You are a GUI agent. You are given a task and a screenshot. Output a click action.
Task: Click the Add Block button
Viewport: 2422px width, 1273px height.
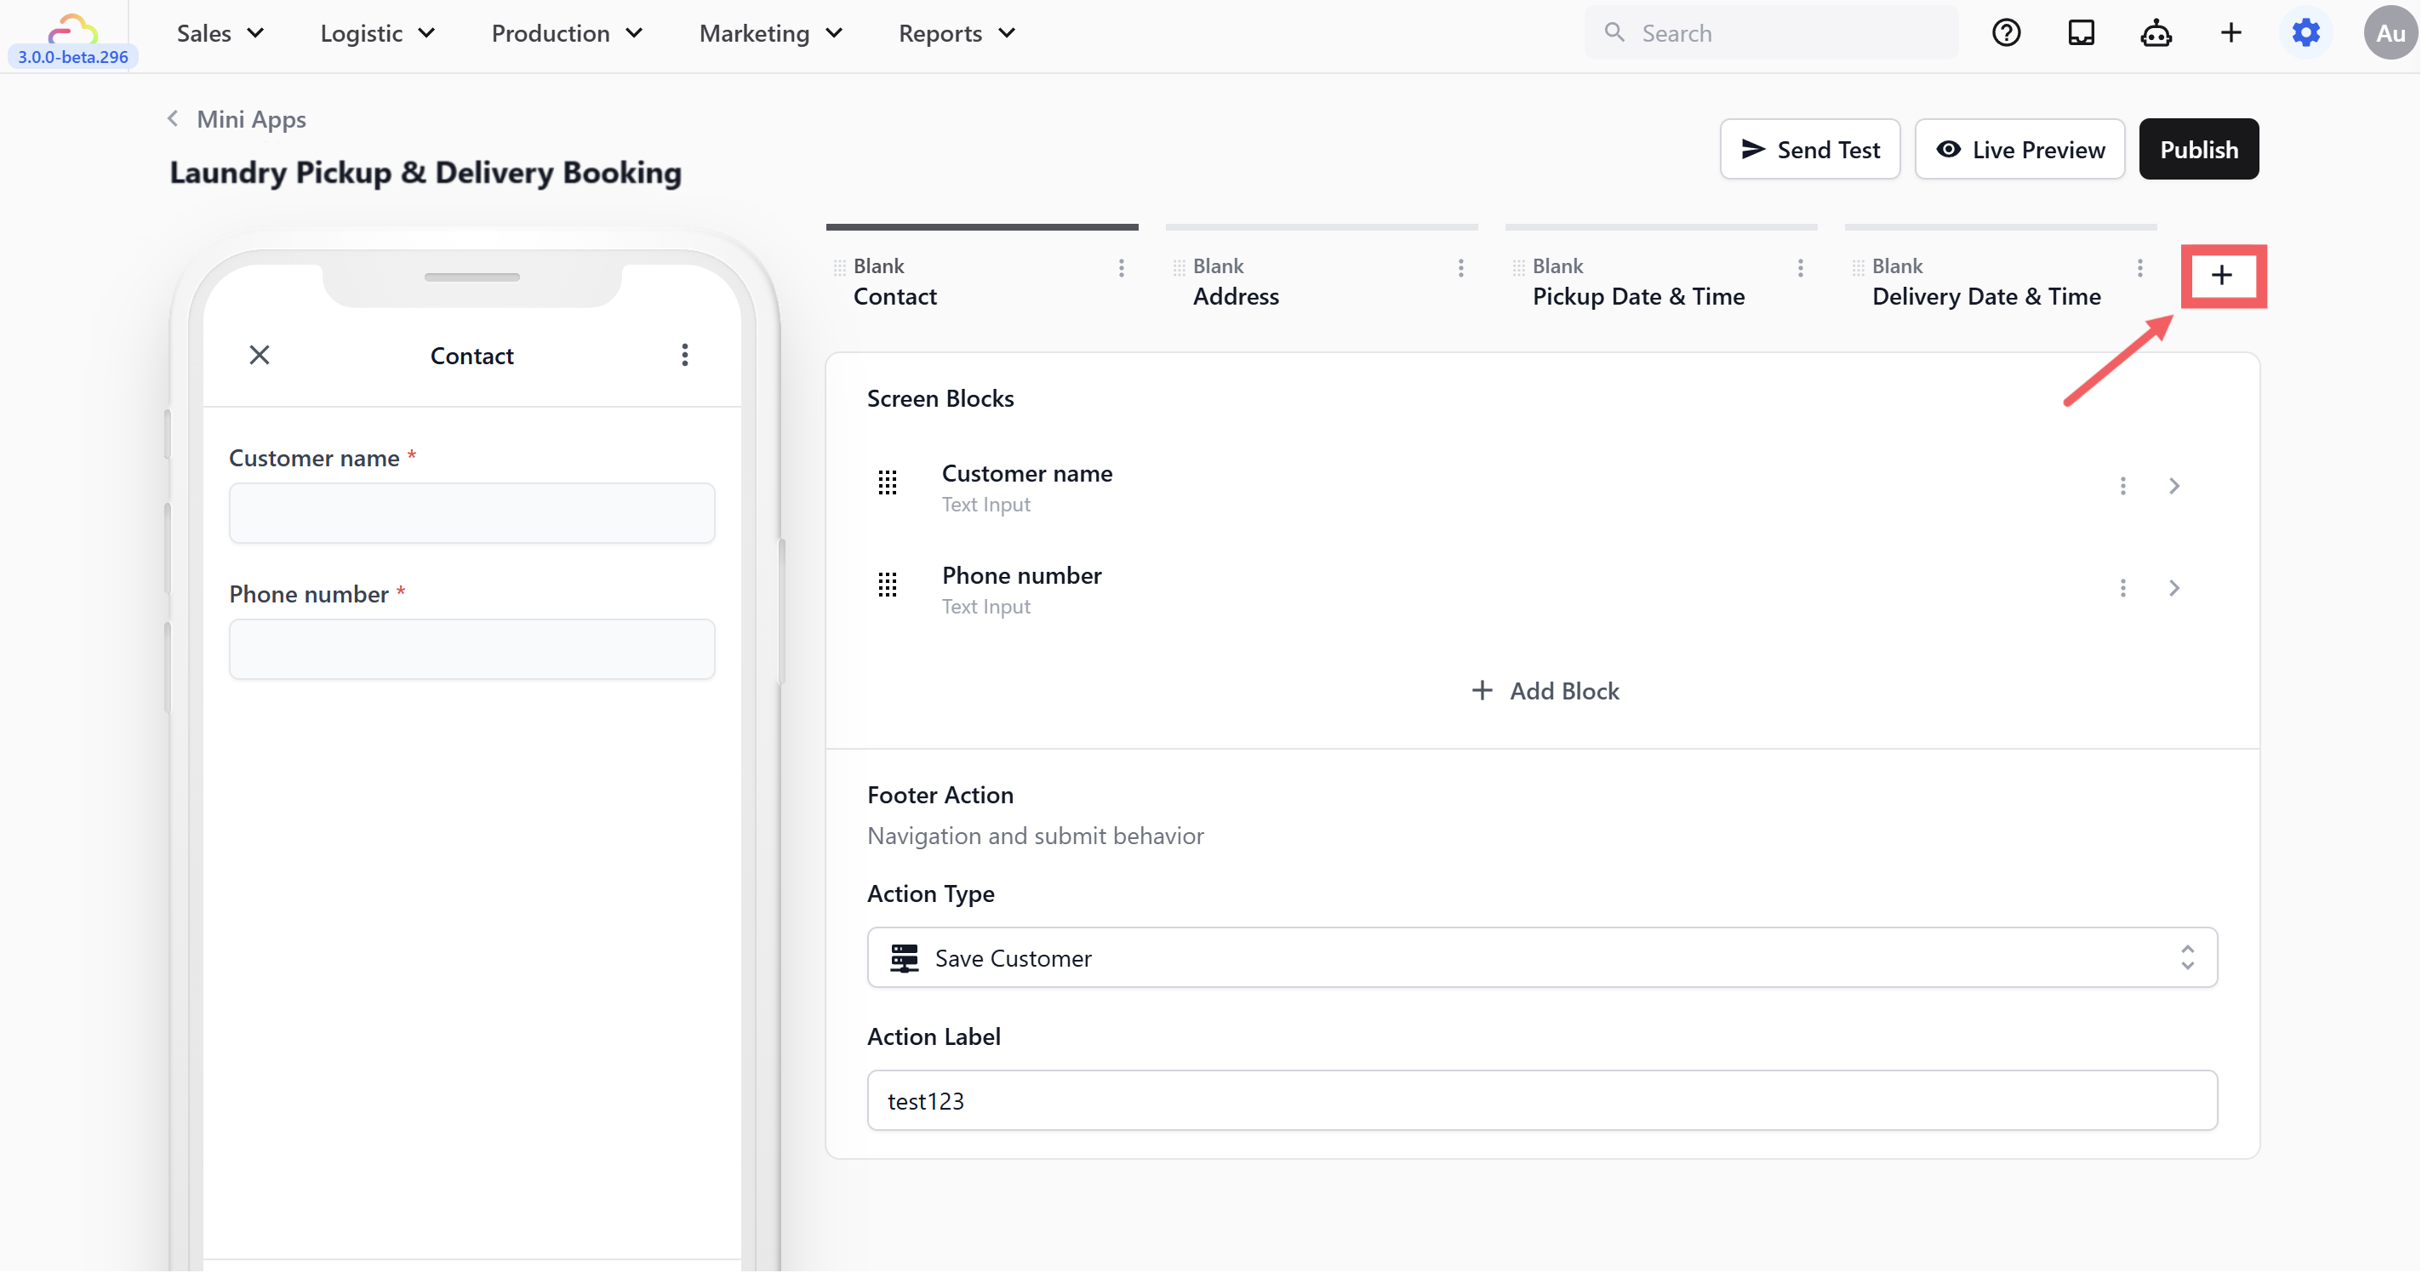pyautogui.click(x=1545, y=691)
